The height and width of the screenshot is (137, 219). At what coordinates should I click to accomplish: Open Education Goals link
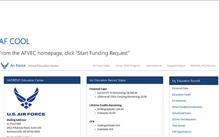[181, 95]
